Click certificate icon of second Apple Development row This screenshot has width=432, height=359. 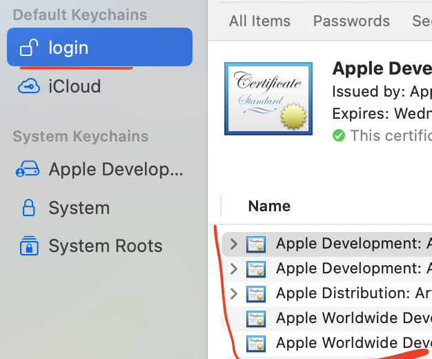click(x=256, y=269)
